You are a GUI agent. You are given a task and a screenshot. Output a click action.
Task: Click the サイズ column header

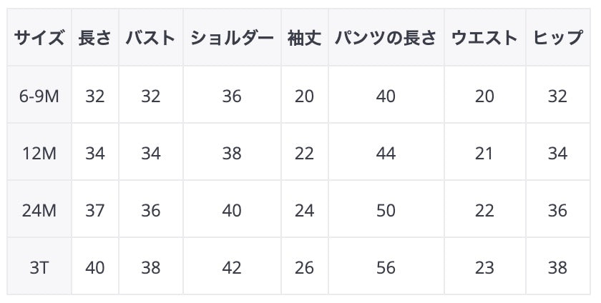point(39,38)
